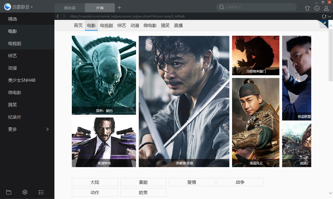Switch to the 片库 tab
This screenshot has width=333, height=199.
click(x=100, y=8)
